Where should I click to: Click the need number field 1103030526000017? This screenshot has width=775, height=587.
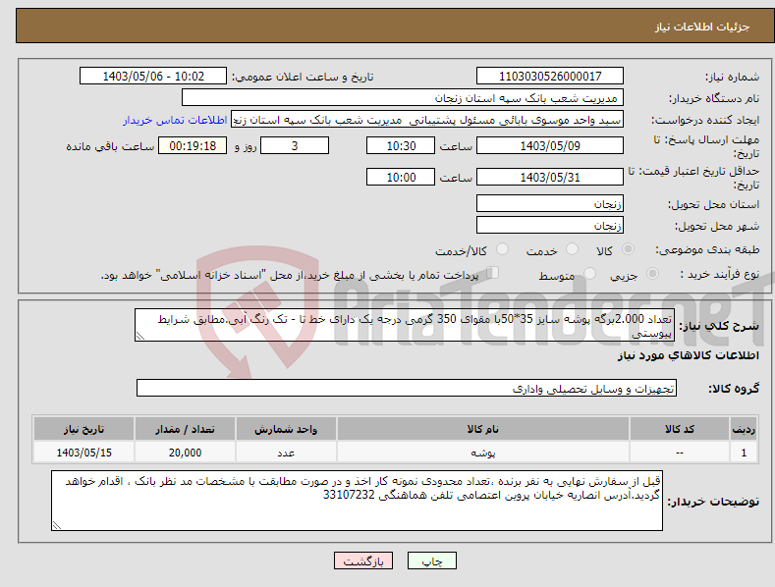click(x=550, y=77)
